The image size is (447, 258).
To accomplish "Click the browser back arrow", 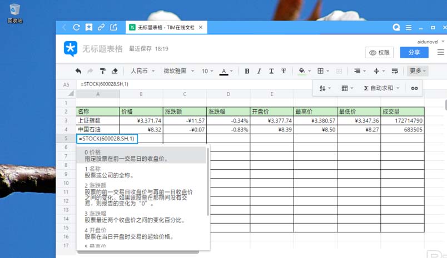I will click(64, 27).
